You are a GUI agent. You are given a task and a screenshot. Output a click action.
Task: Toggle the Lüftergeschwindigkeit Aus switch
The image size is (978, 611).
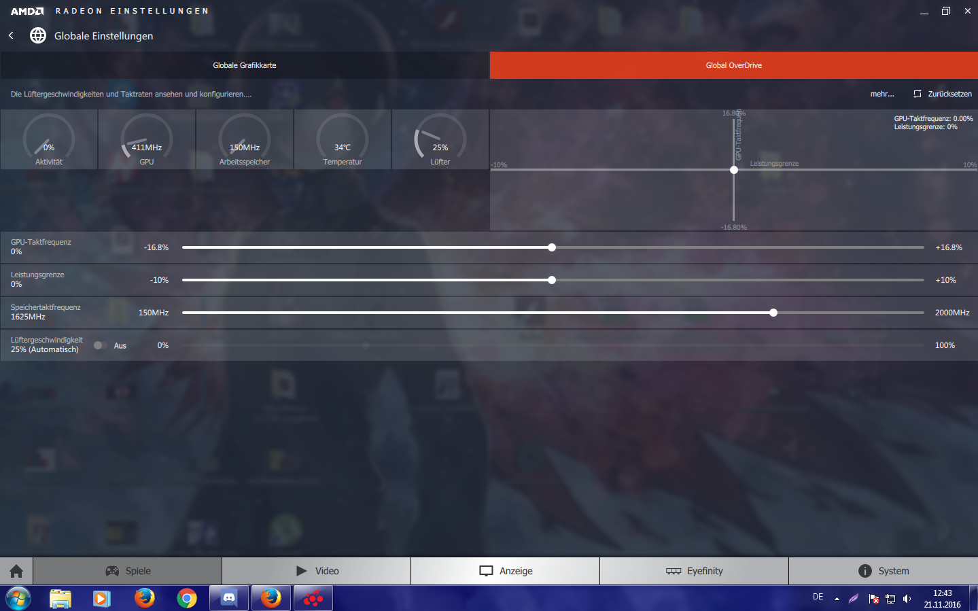point(100,345)
